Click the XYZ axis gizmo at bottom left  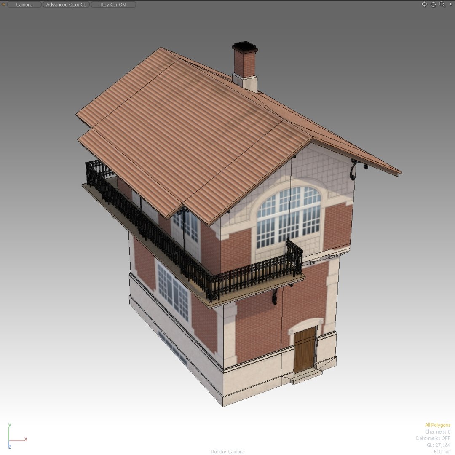tap(17, 436)
